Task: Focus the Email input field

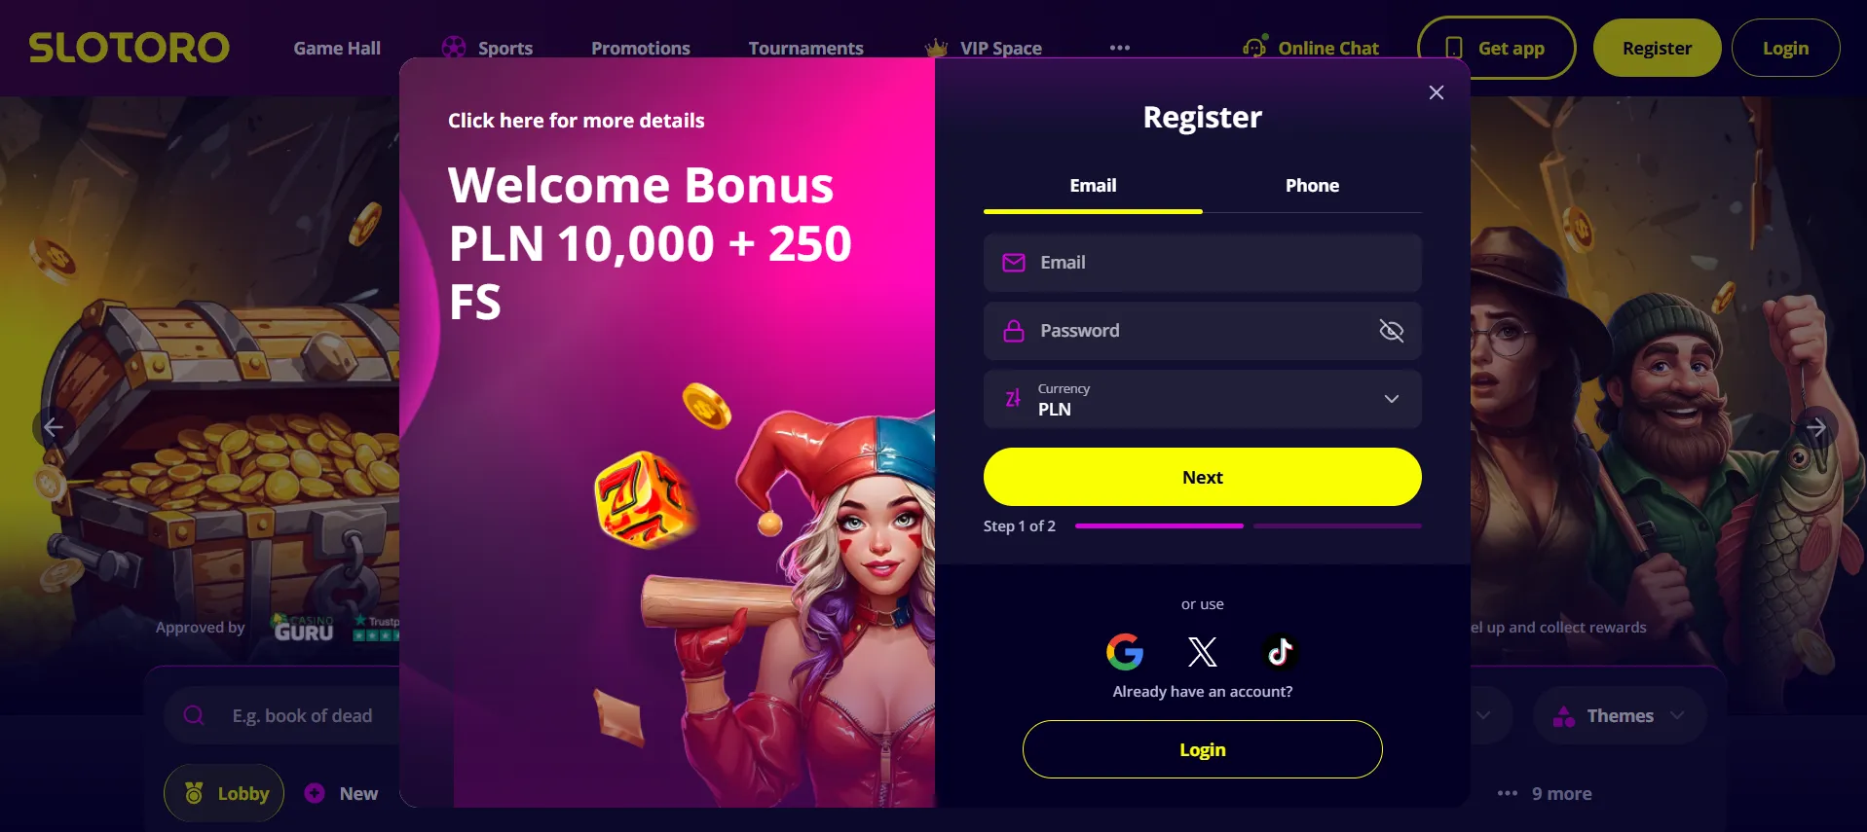Action: [x=1203, y=263]
